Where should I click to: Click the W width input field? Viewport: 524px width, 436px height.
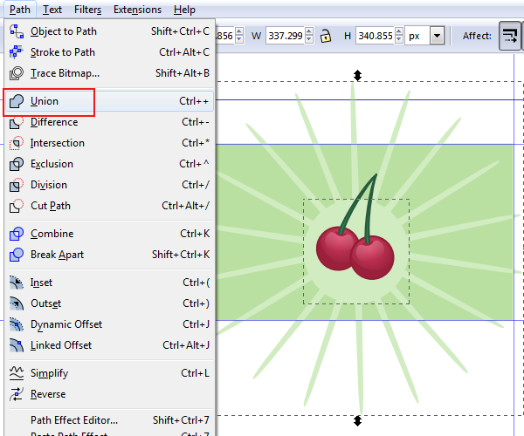(286, 36)
